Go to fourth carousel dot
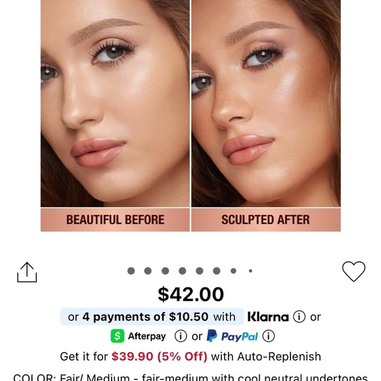The width and height of the screenshot is (381, 381). [x=182, y=271]
